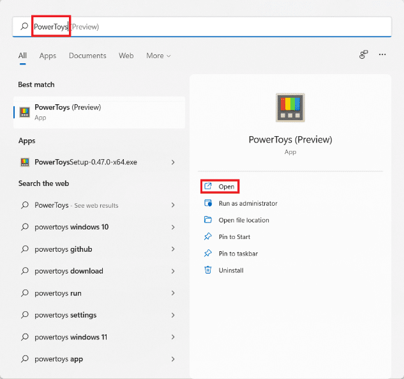Image resolution: width=404 pixels, height=379 pixels.
Task: Click the Run as administrator shield icon
Action: click(x=208, y=203)
